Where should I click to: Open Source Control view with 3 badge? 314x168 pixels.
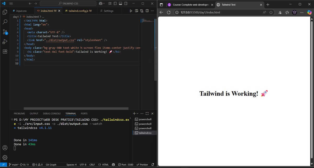5,32
